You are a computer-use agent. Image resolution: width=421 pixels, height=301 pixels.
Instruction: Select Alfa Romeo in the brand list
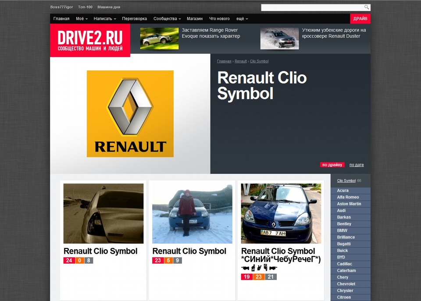(x=351, y=197)
